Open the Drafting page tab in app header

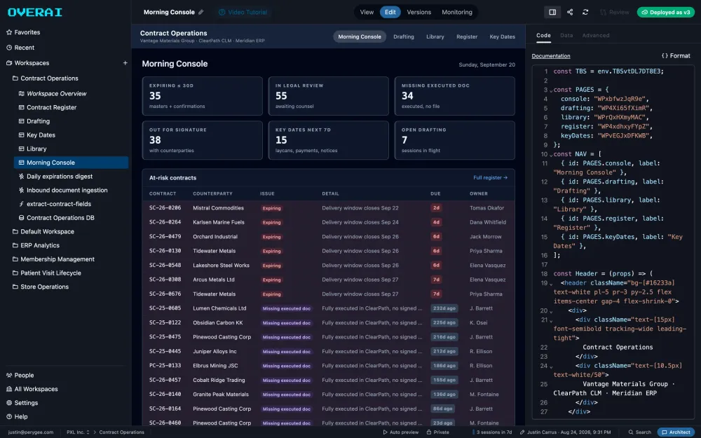pos(404,36)
